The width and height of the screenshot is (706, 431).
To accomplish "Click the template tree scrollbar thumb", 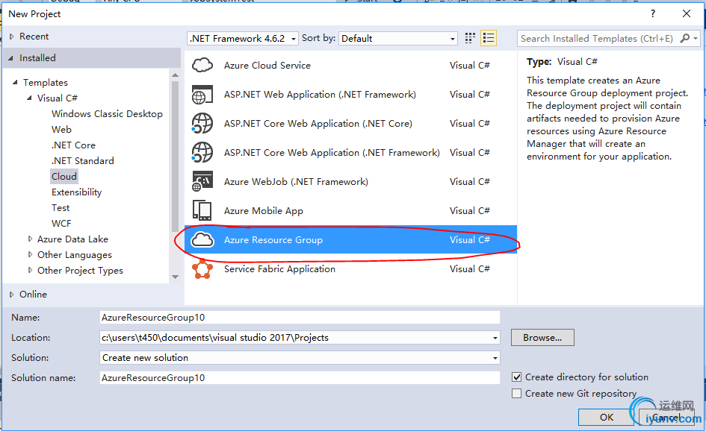I will click(x=175, y=156).
